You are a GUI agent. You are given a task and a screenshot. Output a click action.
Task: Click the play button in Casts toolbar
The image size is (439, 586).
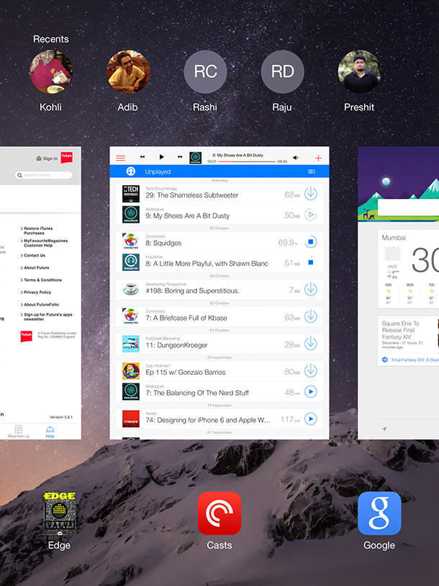[x=161, y=157]
